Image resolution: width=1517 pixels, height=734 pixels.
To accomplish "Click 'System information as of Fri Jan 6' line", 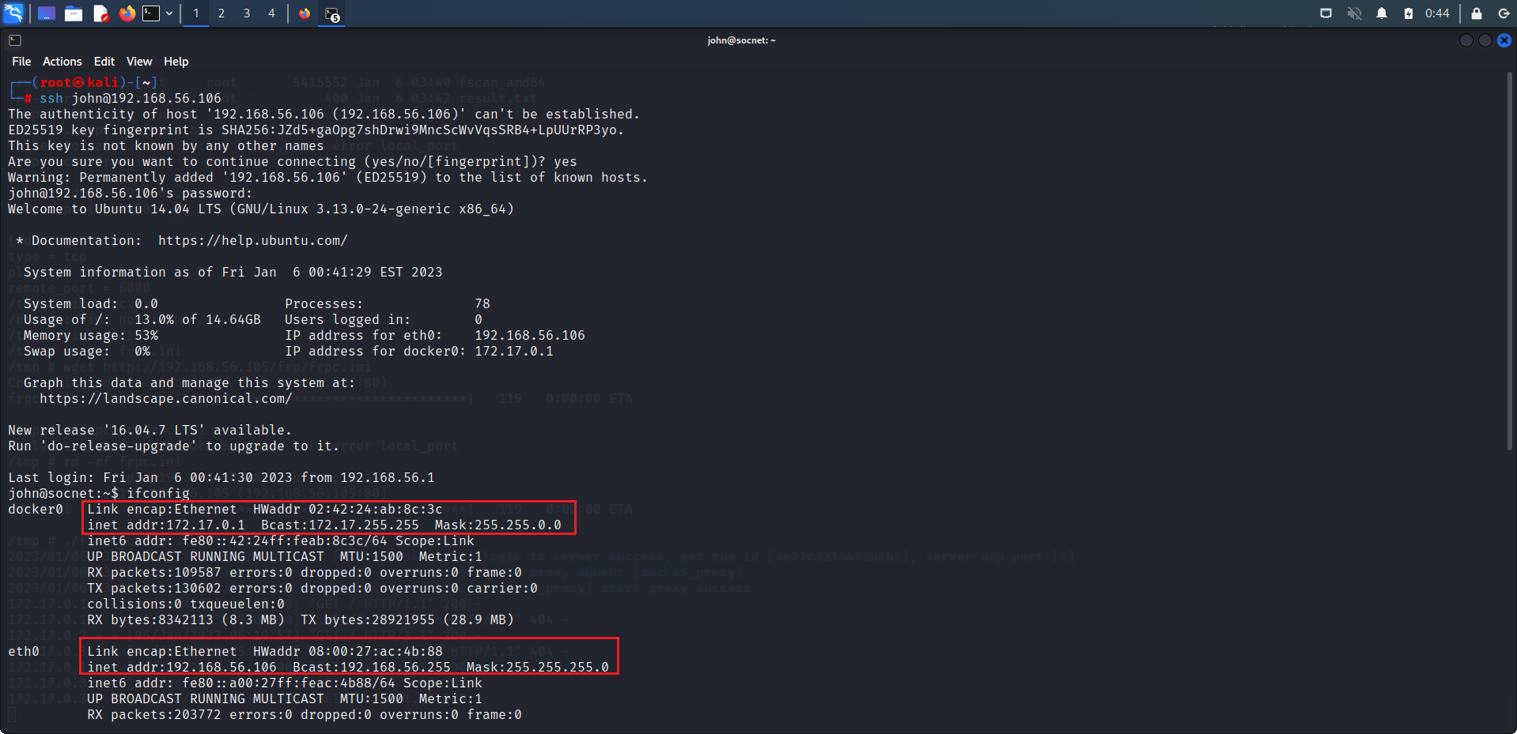I will pyautogui.click(x=233, y=272).
